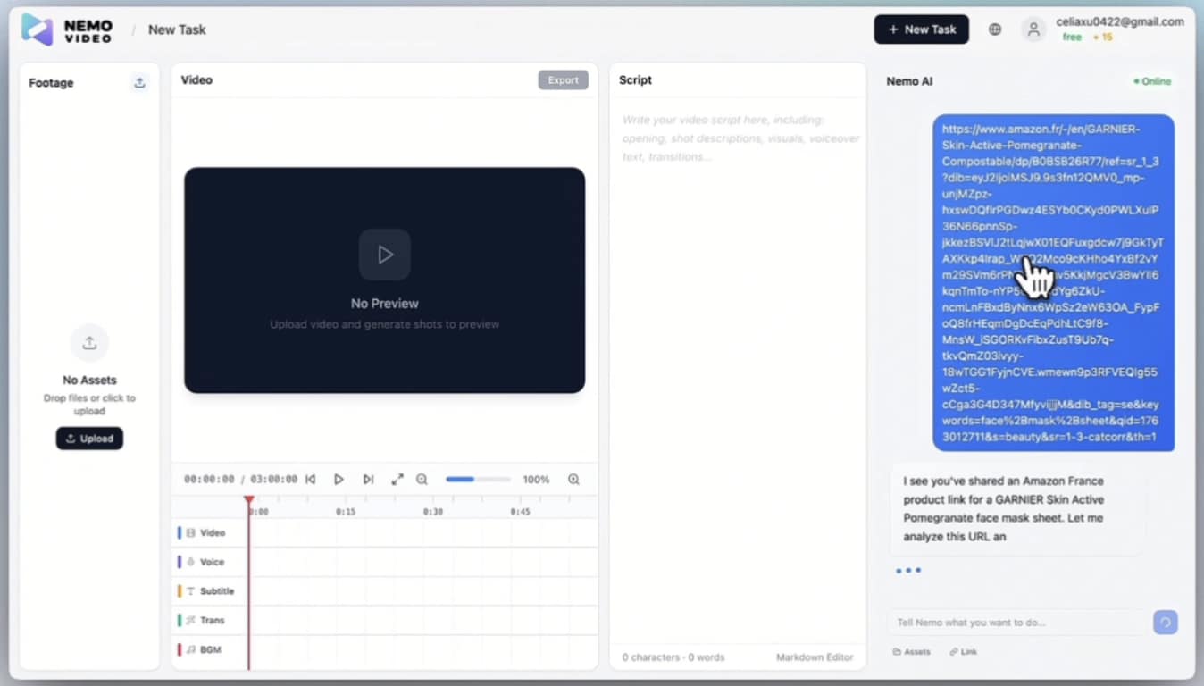1204x686 pixels.
Task: Click the skip-forward icon on the timeline
Action: [x=368, y=479]
